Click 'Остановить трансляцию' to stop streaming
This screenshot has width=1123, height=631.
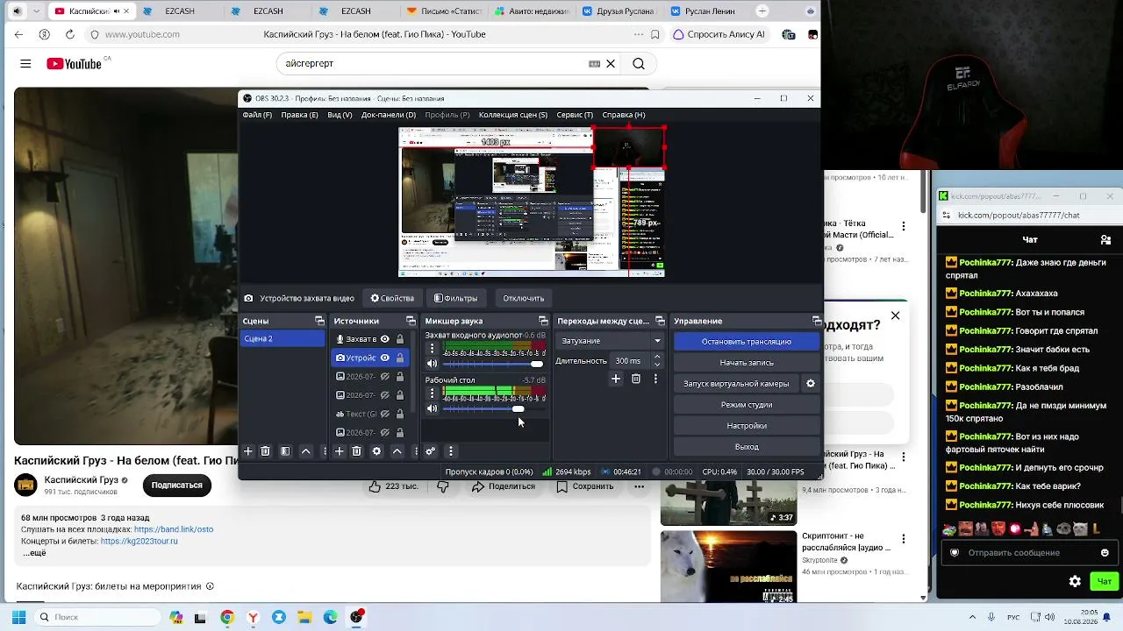747,342
